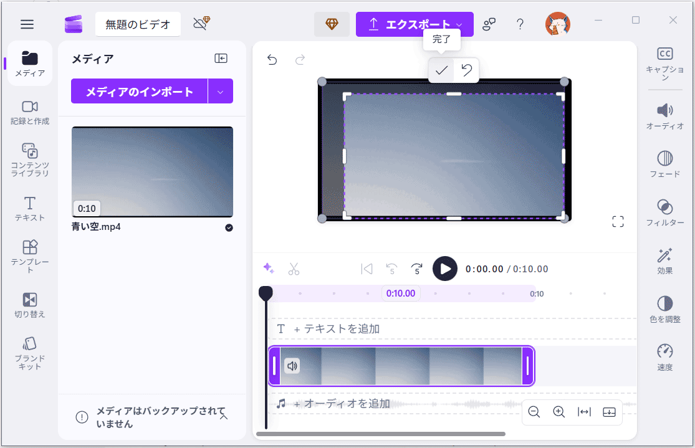The width and height of the screenshot is (695, 448).
Task: Click the checkmark on the 青い空.mp4 thumbnail
Action: point(229,228)
